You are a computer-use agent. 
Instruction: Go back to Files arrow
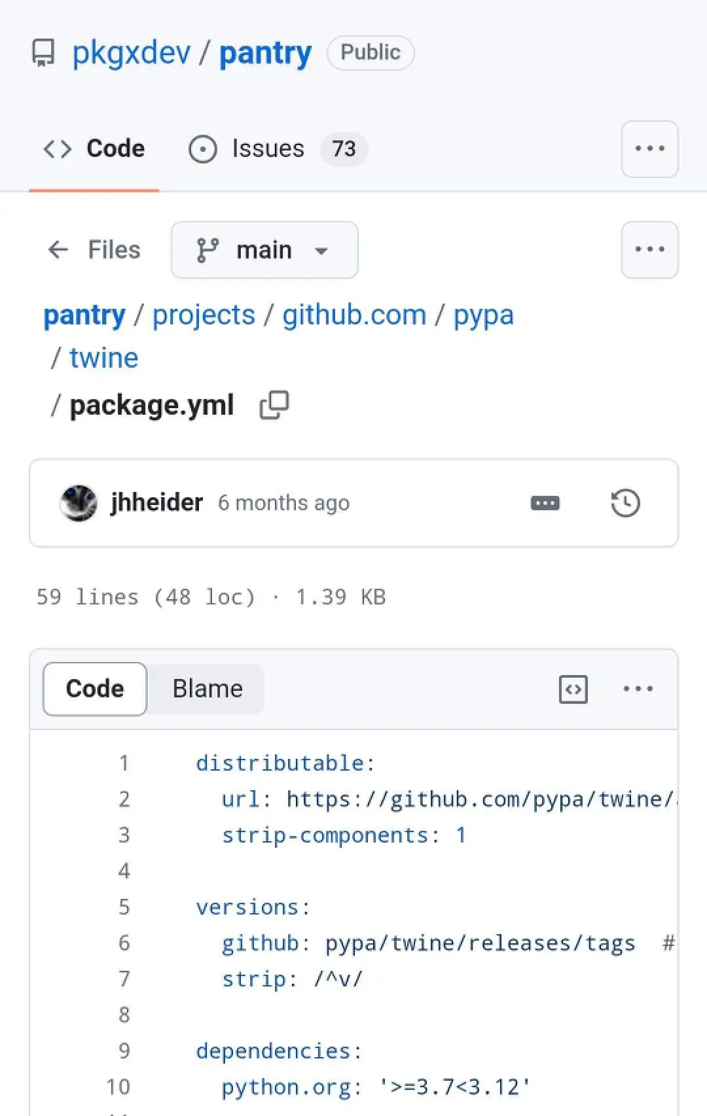coord(58,249)
